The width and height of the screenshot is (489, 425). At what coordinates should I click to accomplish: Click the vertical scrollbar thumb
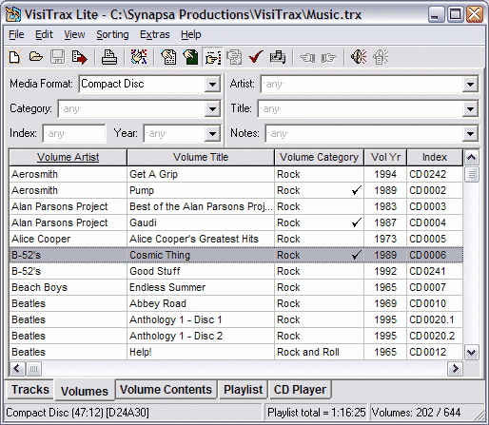coord(471,174)
